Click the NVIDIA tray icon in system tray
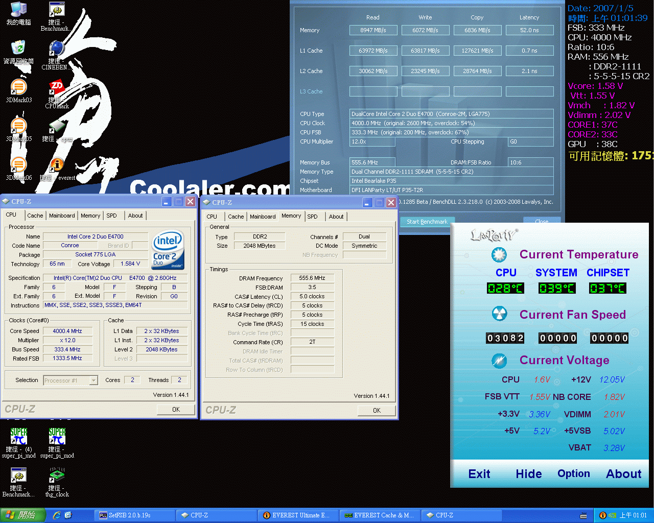654x523 pixels. pos(612,515)
